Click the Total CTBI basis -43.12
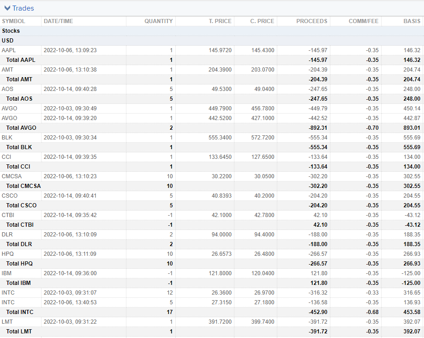424x338 pixels. click(412, 225)
